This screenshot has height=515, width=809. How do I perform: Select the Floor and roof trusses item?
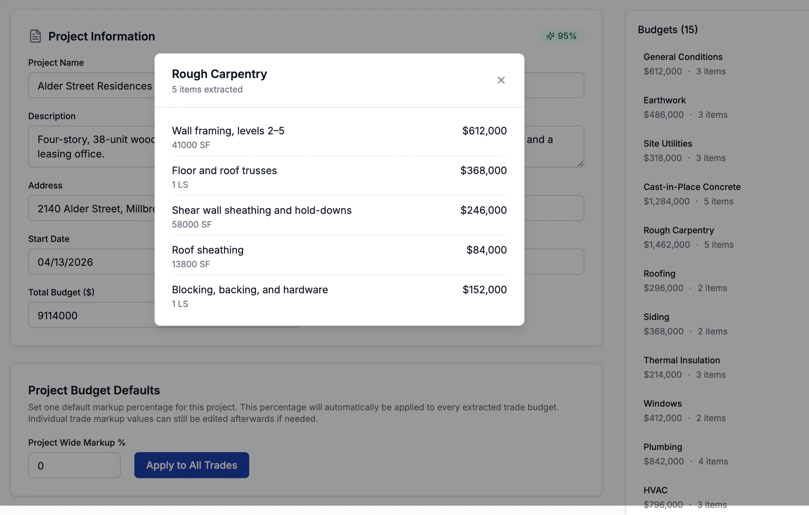pos(339,177)
